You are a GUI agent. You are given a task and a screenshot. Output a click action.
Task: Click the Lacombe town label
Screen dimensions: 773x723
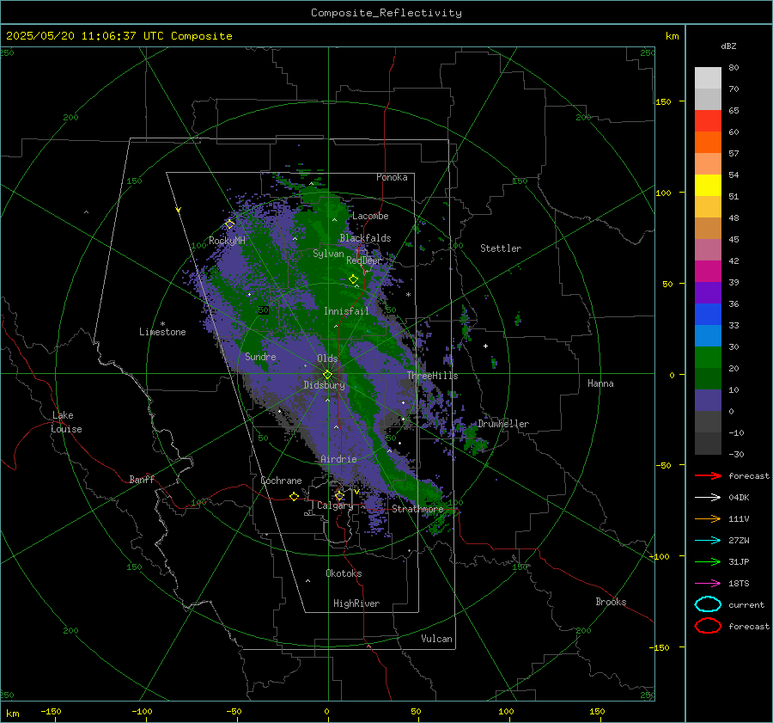coord(370,216)
